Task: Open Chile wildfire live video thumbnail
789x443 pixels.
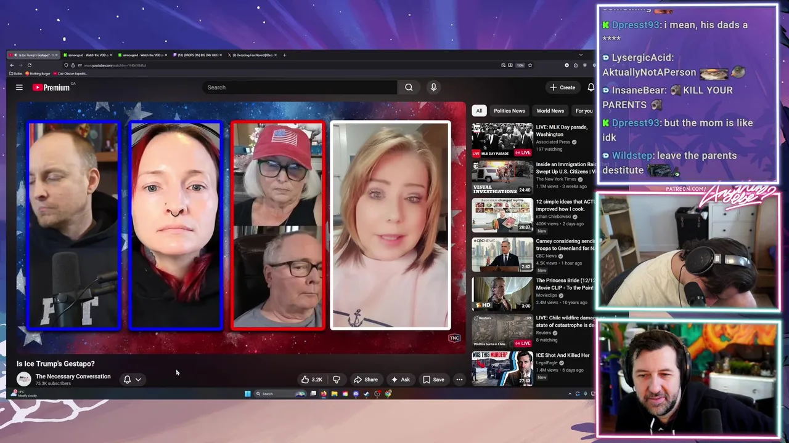Action: (502, 332)
